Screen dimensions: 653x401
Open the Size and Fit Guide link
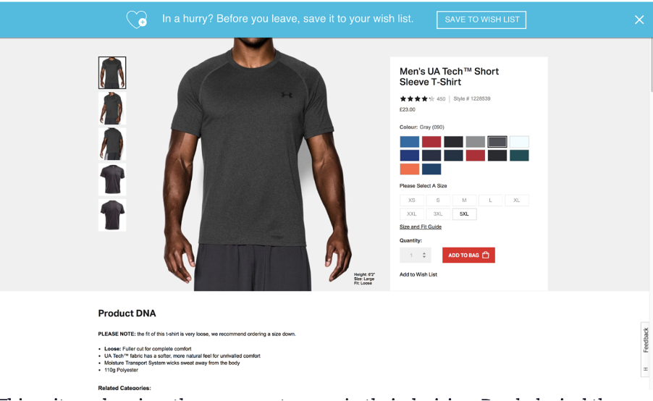pyautogui.click(x=420, y=227)
